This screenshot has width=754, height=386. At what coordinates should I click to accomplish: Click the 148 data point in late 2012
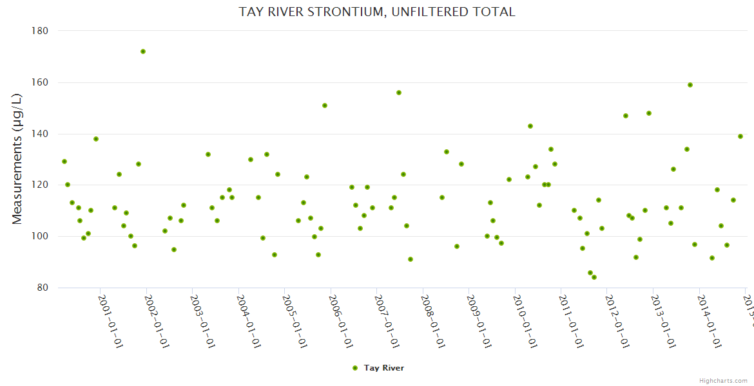649,113
